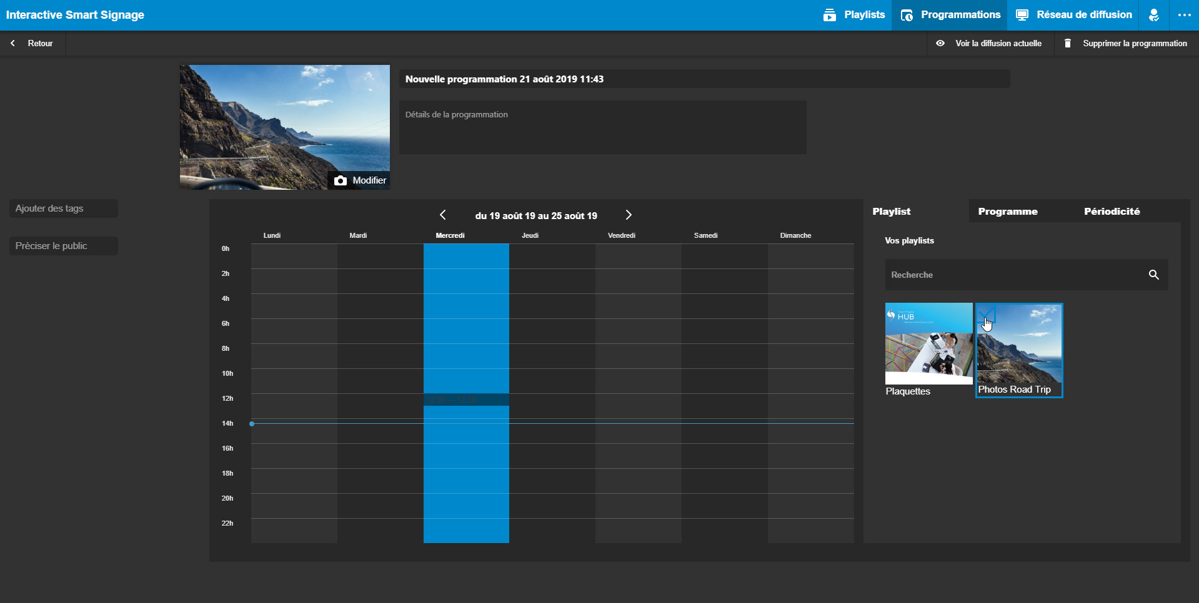
Task: Edit the programmation title field
Action: [704, 79]
